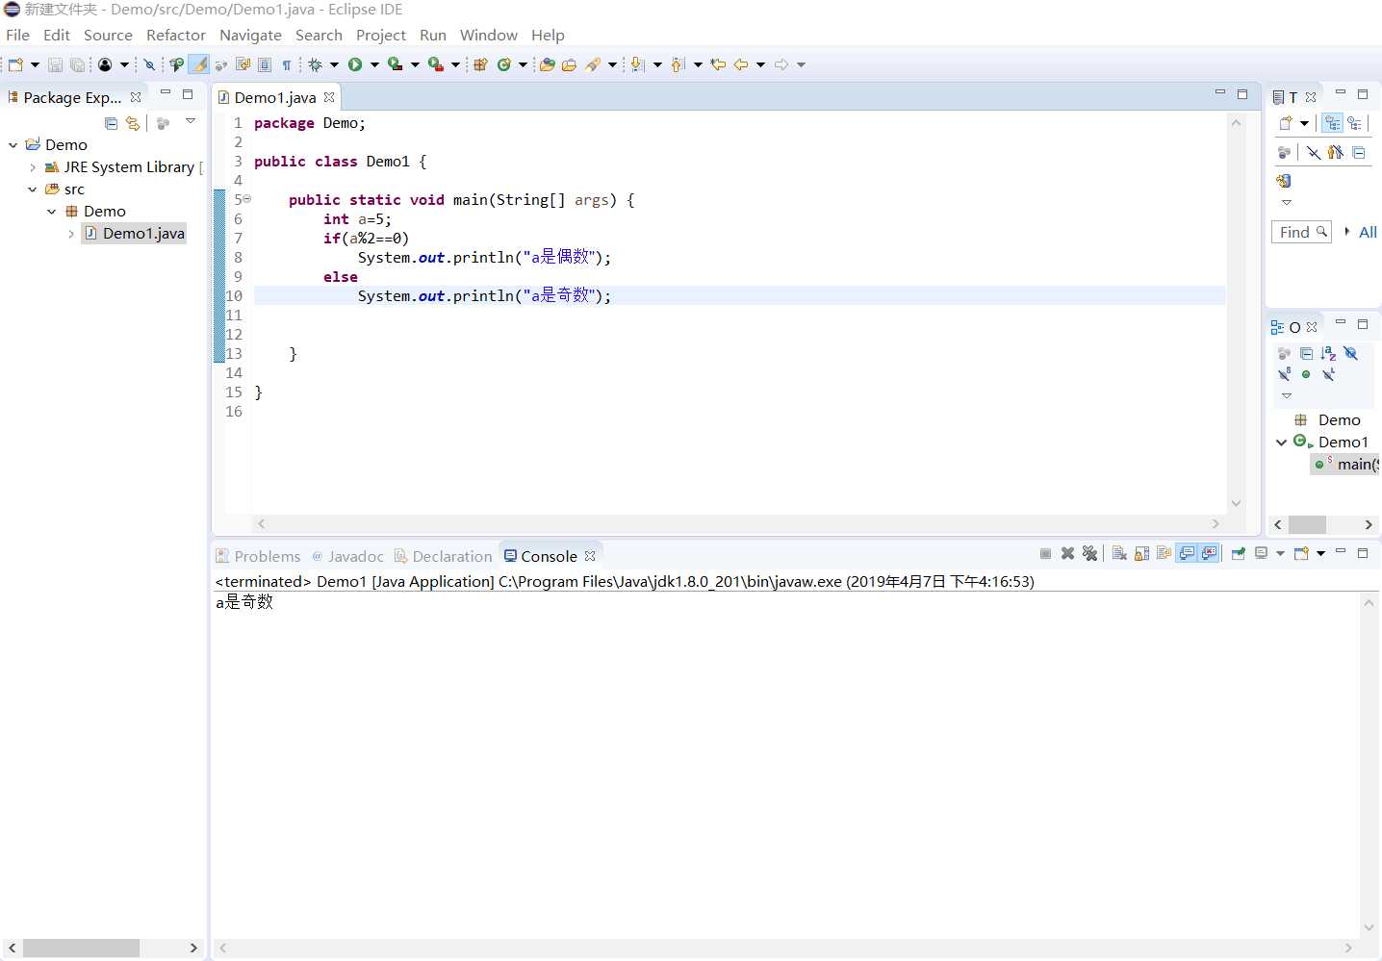1382x961 pixels.
Task: Click Next Annotation toolbar icon
Action: tap(637, 64)
